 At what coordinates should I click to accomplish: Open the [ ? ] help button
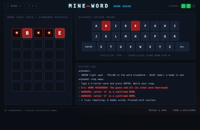33,6
